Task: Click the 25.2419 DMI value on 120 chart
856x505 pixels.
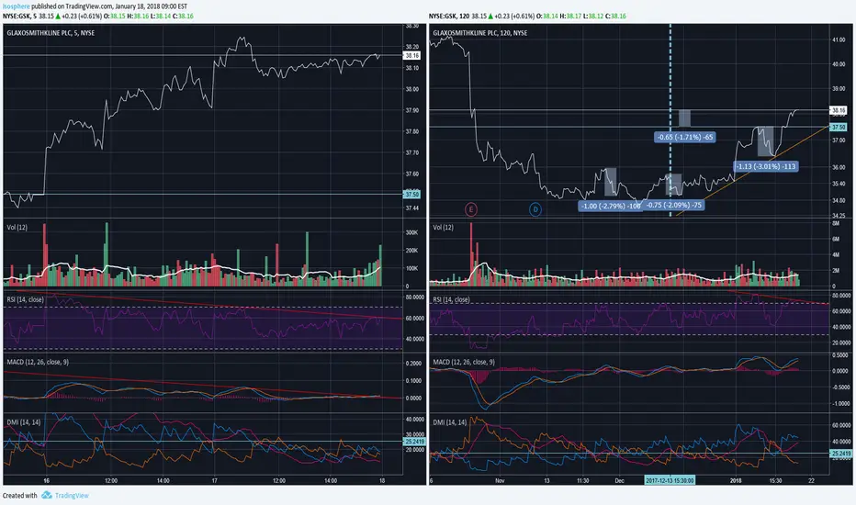Action: pyautogui.click(x=840, y=454)
